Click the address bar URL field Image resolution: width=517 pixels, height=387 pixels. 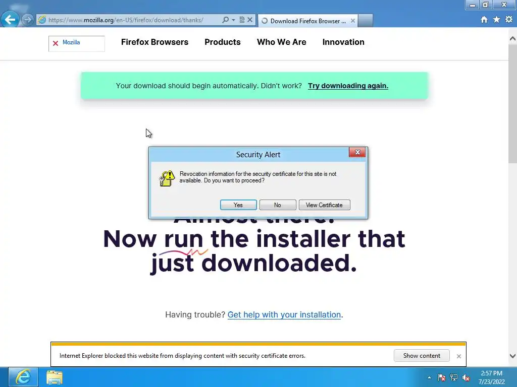[x=129, y=20]
